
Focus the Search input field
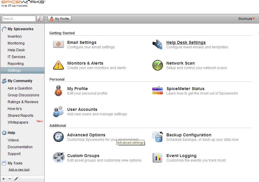tap(19, 19)
